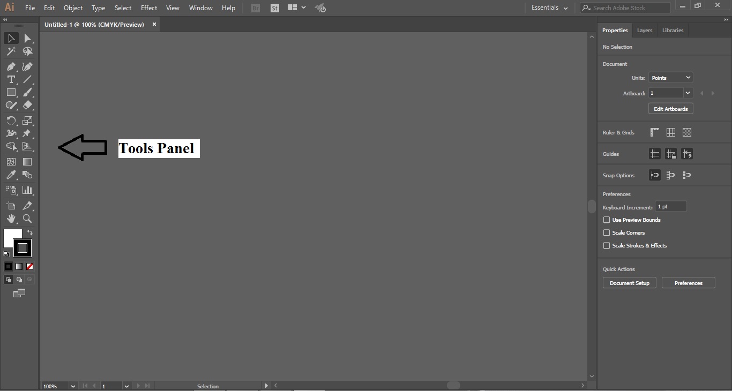This screenshot has height=391, width=732.
Task: Select the Eraser tool
Action: pyautogui.click(x=27, y=106)
